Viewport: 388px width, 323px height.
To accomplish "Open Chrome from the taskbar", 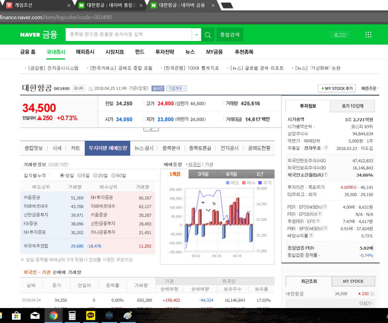I will click(x=54, y=316).
